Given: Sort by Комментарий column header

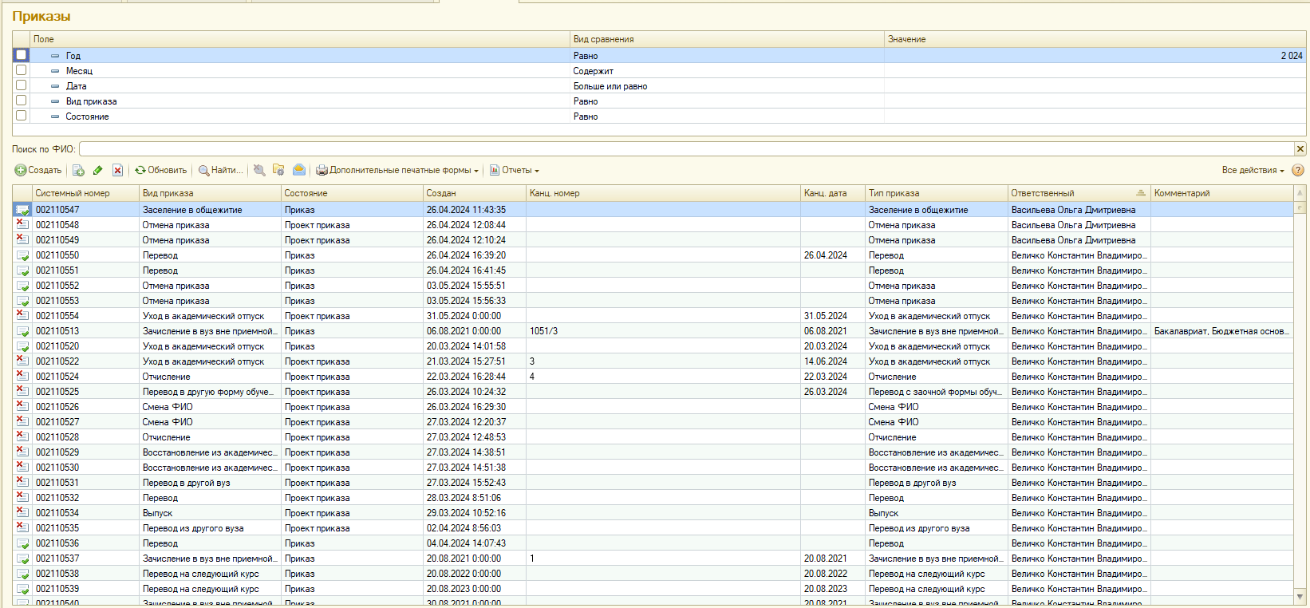Looking at the screenshot, I should (x=1221, y=193).
